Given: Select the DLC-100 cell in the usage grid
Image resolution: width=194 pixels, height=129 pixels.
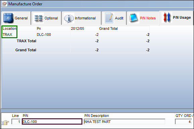Looking at the screenshot, I should pyautogui.click(x=44, y=35).
